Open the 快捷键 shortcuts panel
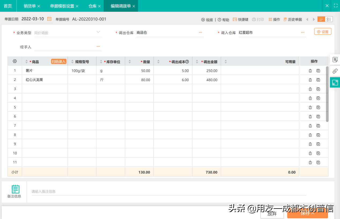The height and width of the screenshot is (219, 340). point(240,19)
